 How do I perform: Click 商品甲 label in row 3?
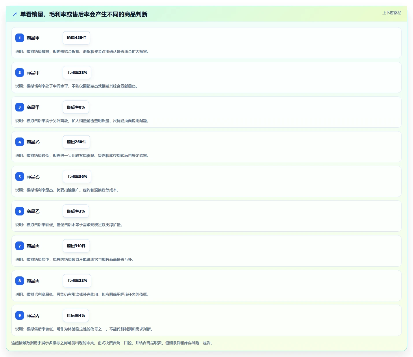(x=33, y=107)
